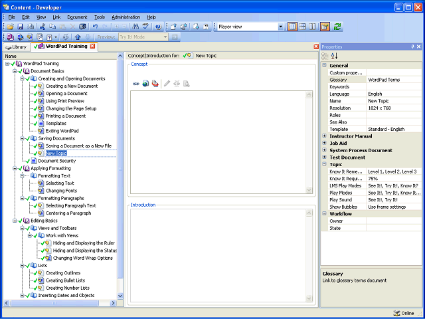Open the File menu

[x=12, y=17]
